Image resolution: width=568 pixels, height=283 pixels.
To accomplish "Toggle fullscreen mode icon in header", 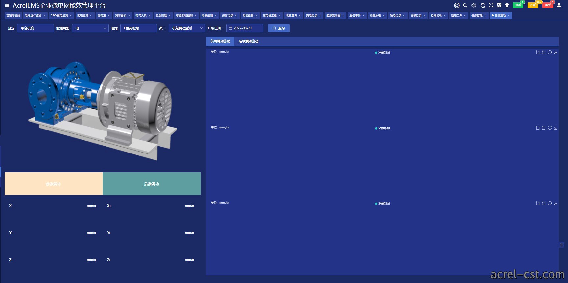I will pos(491,5).
